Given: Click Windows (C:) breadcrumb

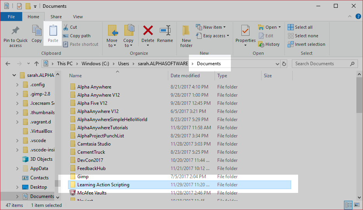Looking at the screenshot, I should click(95, 64).
